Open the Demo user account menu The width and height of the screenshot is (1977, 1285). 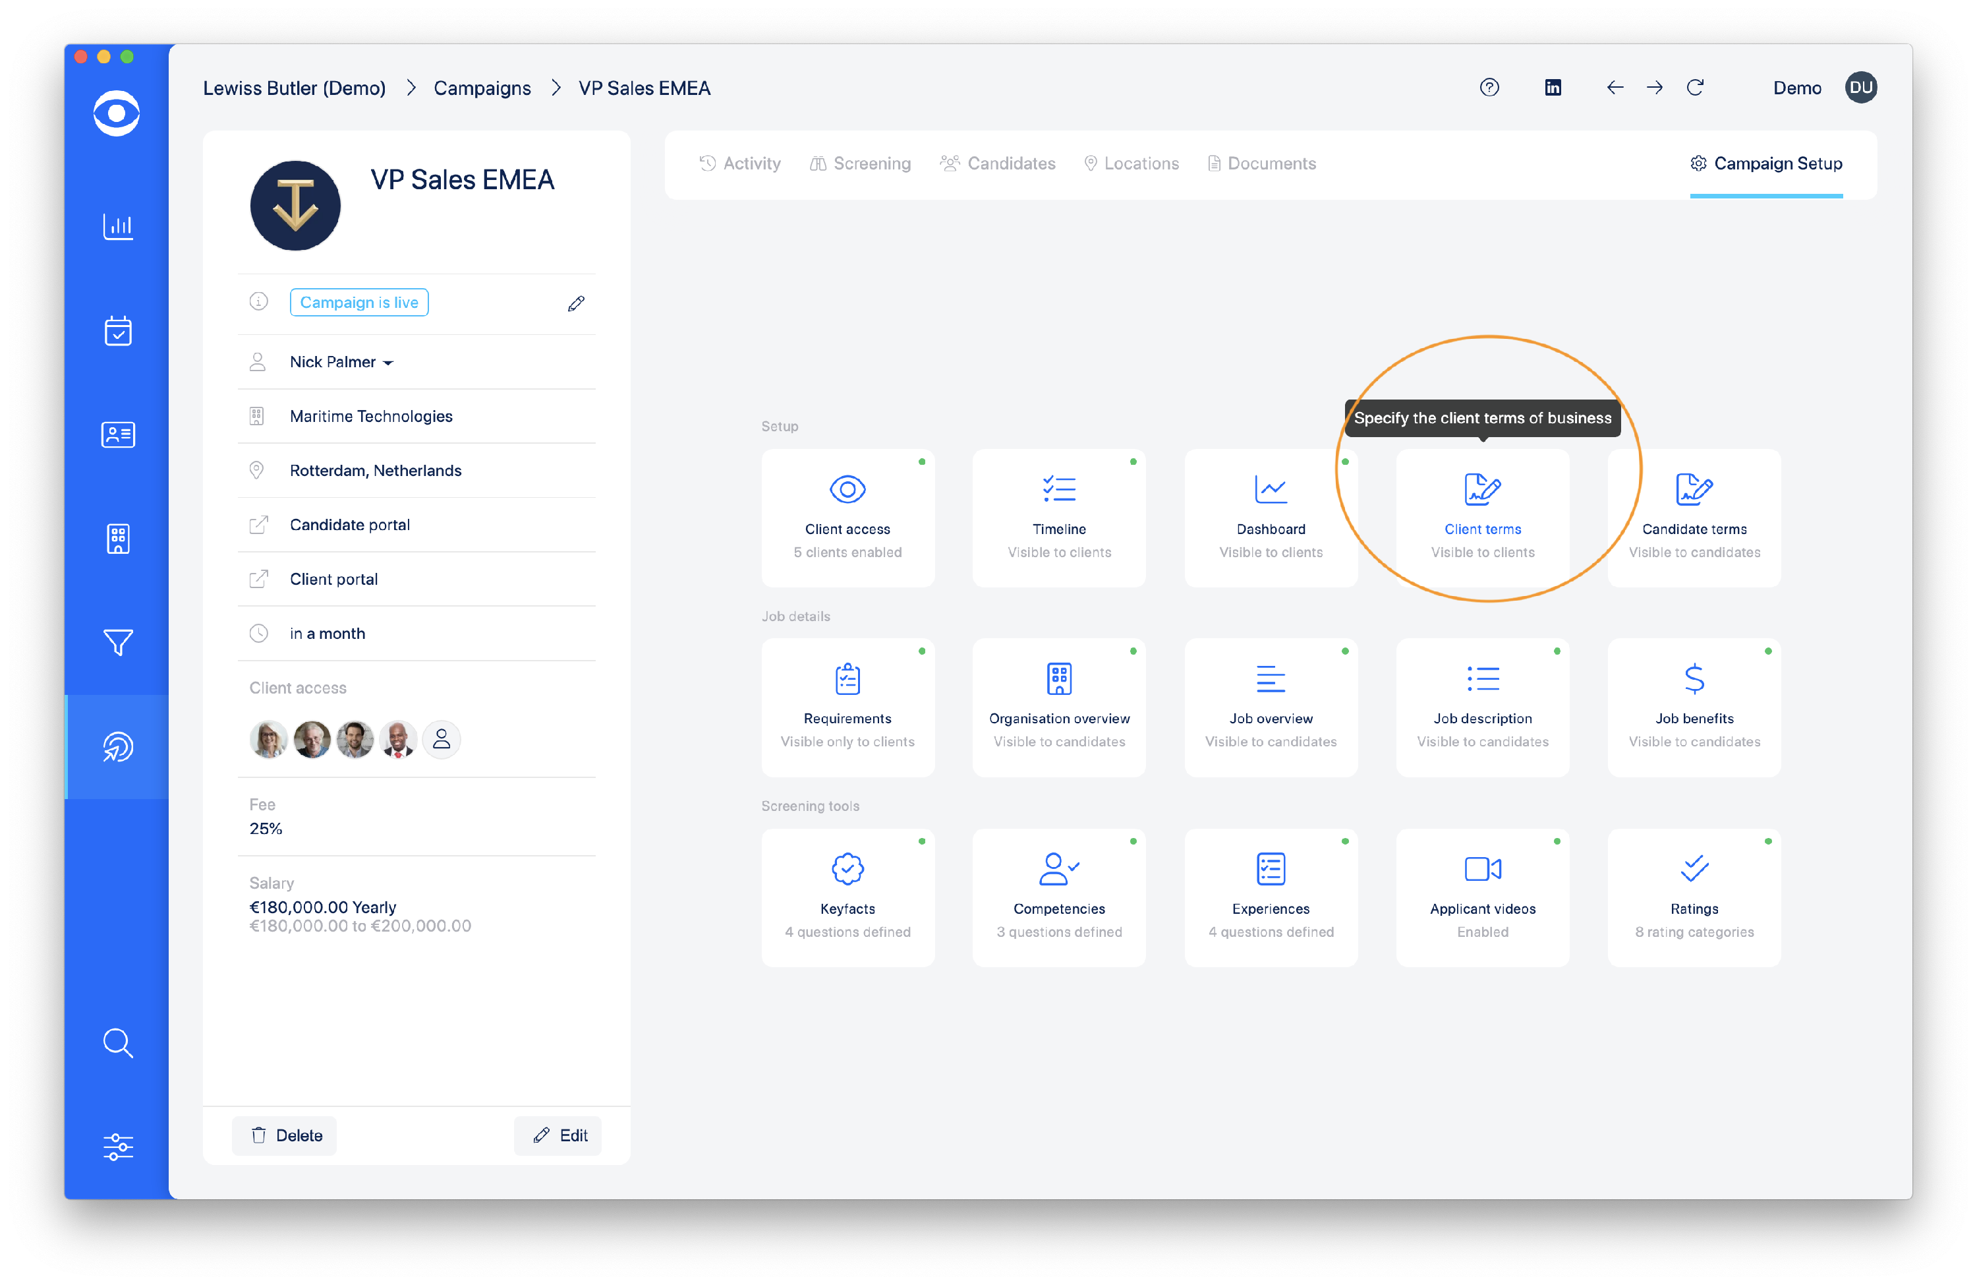1860,87
